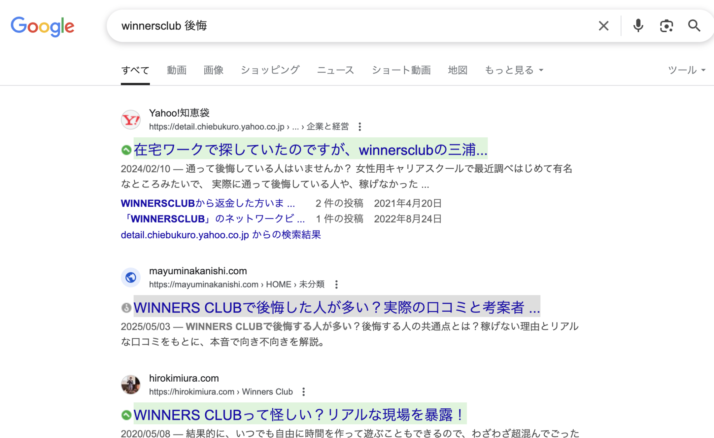
Task: Click the 2022年8月24日 date text
Action: pos(408,219)
